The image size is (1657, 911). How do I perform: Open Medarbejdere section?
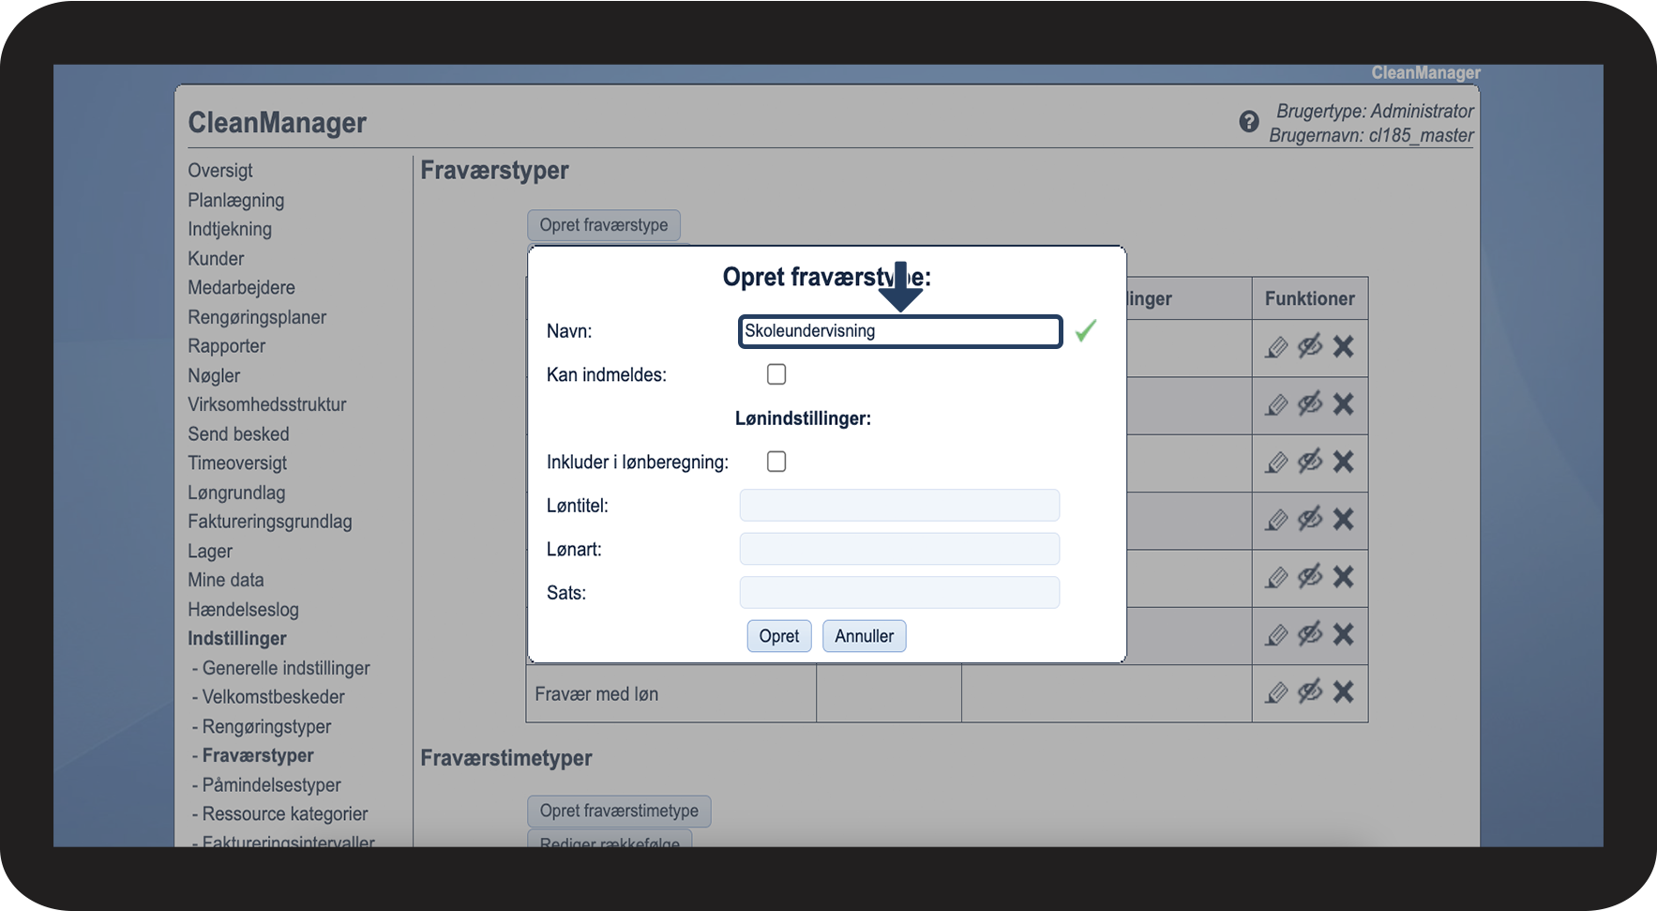coord(241,287)
